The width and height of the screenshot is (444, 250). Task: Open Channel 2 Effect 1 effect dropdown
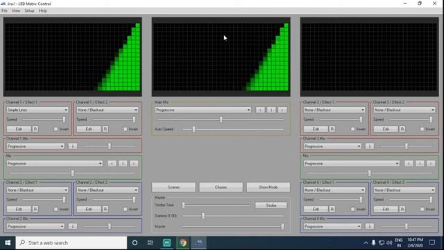pyautogui.click(x=37, y=190)
